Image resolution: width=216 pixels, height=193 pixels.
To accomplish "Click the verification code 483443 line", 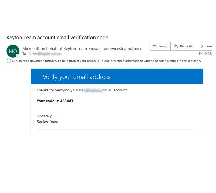I will 55,101.
